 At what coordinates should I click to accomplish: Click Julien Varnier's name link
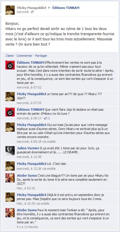point(28,148)
